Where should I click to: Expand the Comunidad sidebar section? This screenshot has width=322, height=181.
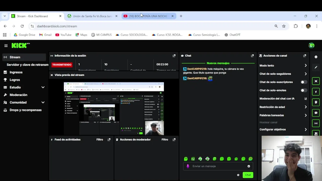point(43,103)
